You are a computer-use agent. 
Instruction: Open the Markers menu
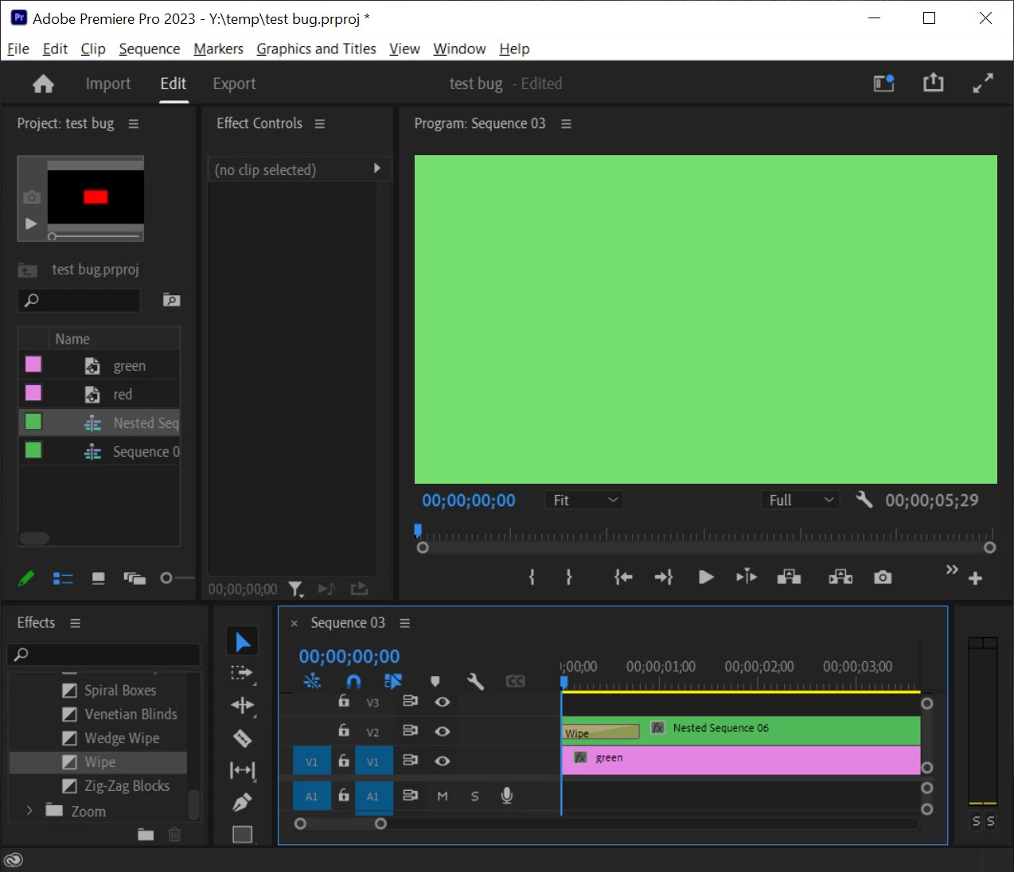(218, 49)
